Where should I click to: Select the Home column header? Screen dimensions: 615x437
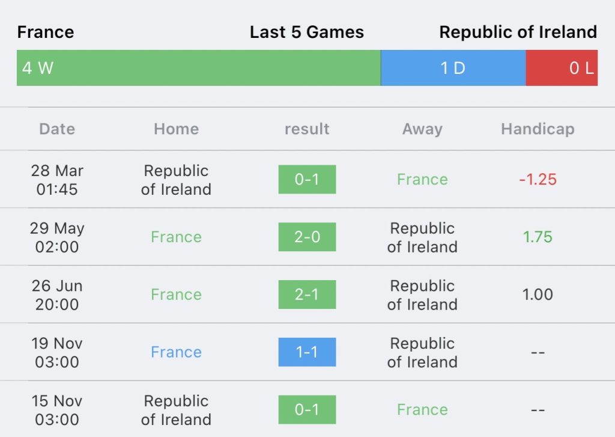tap(176, 129)
